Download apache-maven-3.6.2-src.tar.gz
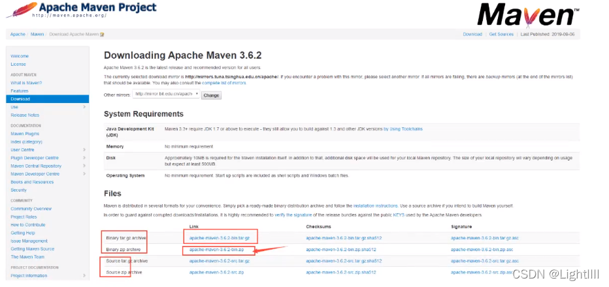This screenshot has width=609, height=287. click(x=220, y=261)
